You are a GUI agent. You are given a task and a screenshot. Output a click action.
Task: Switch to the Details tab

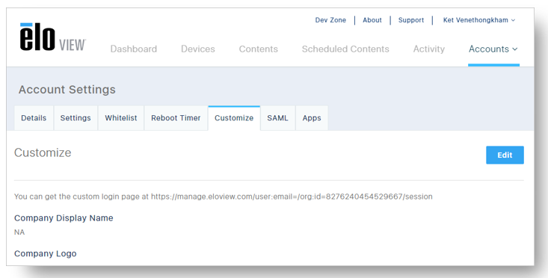pyautogui.click(x=34, y=118)
